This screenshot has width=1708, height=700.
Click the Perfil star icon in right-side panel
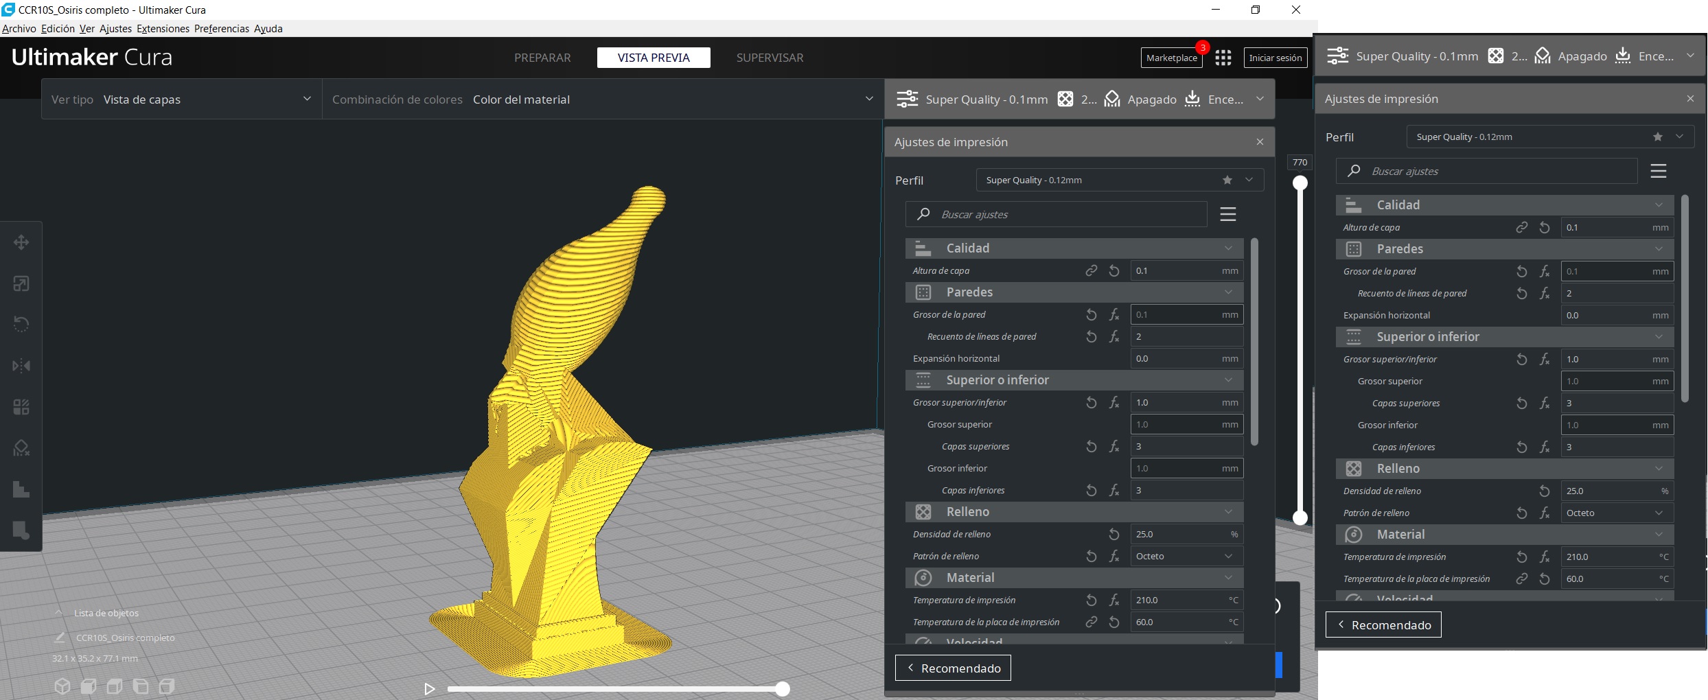(x=1658, y=137)
